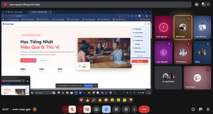Open a new tab in shared browser
Image resolution: width=213 pixels, height=114 pixels.
pos(54,12)
